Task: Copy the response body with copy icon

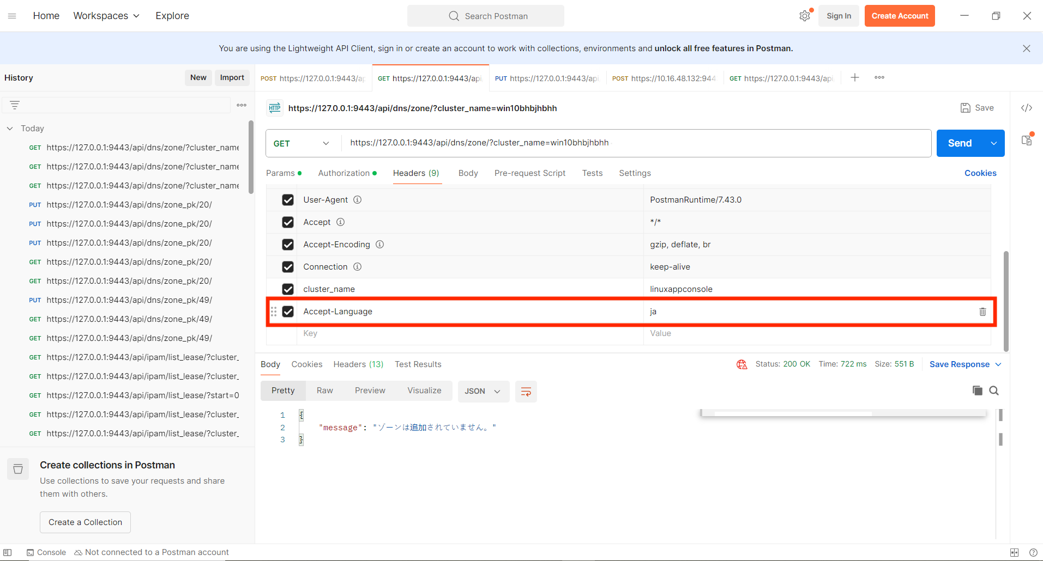Action: 977,391
